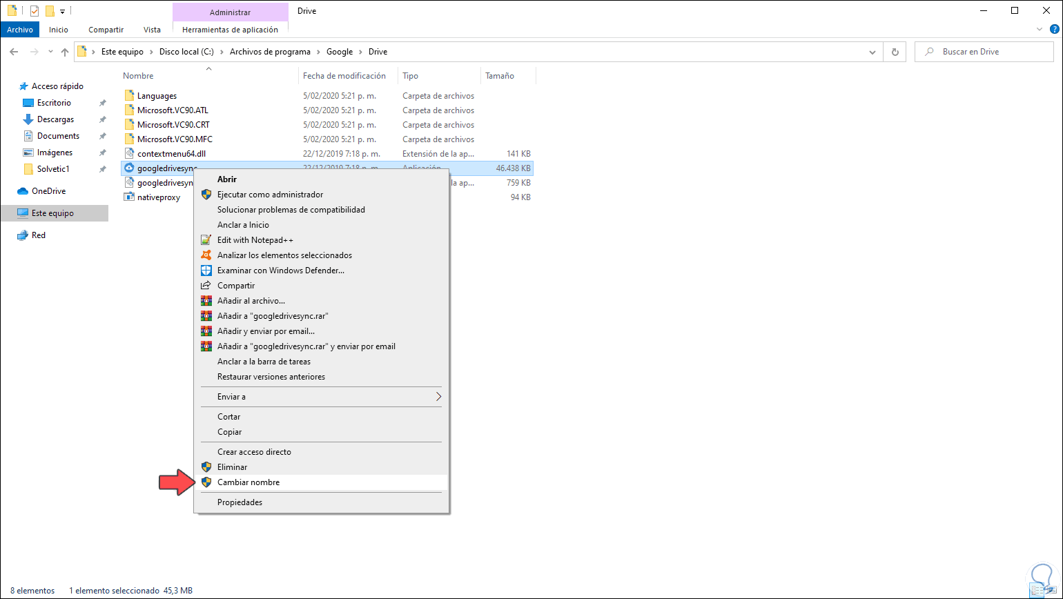Image resolution: width=1063 pixels, height=599 pixels.
Task: Select the Microsoft.VC90.ATL folder name
Action: [173, 110]
